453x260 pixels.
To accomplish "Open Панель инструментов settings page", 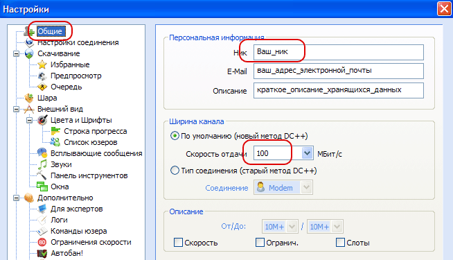I will point(89,175).
